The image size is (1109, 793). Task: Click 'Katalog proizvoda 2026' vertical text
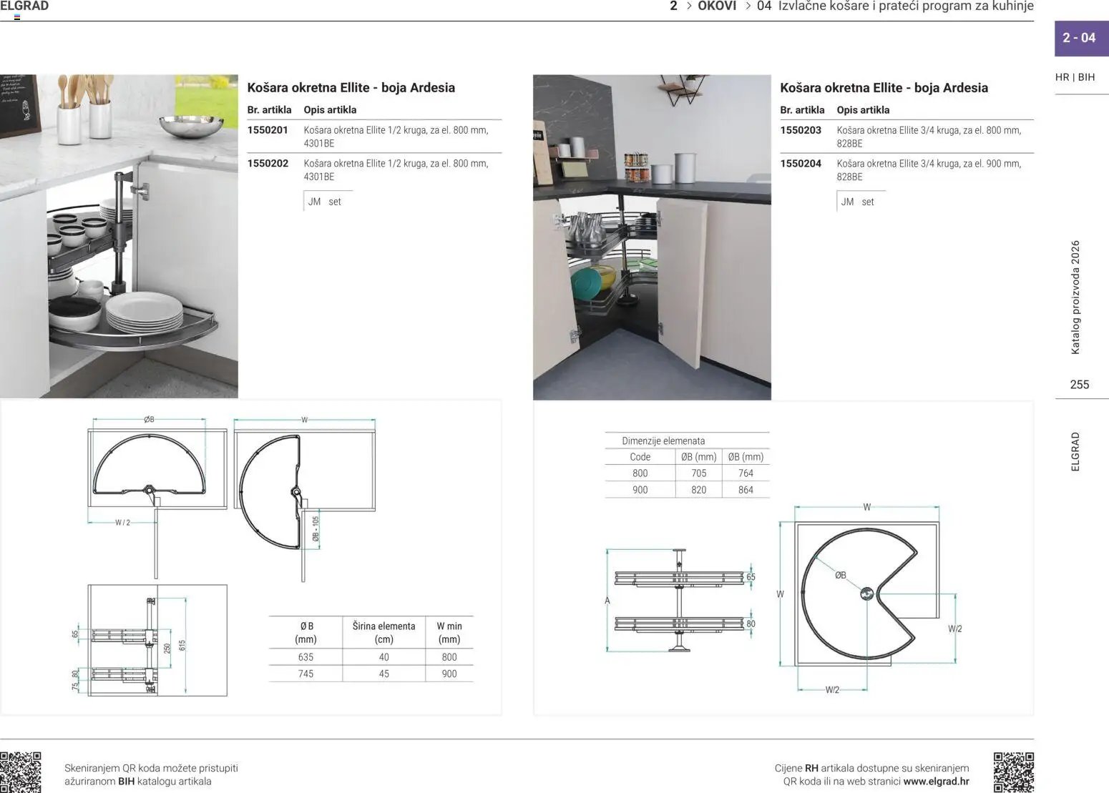point(1075,297)
